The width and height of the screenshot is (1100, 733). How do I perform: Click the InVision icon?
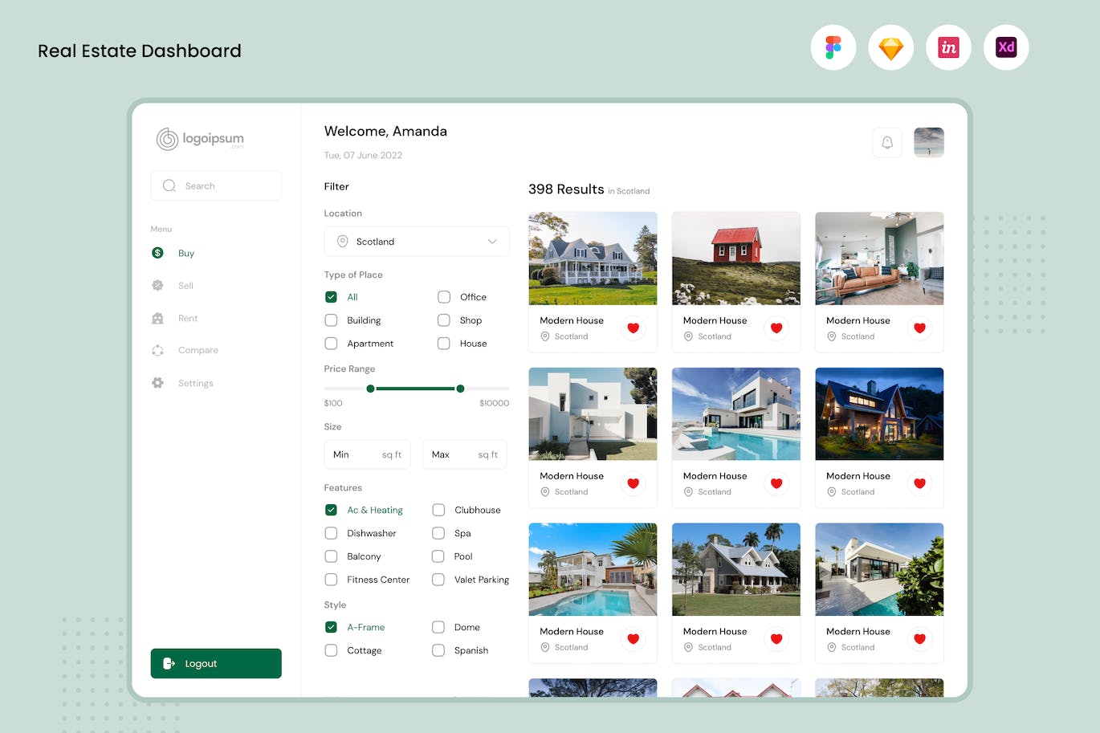click(948, 47)
